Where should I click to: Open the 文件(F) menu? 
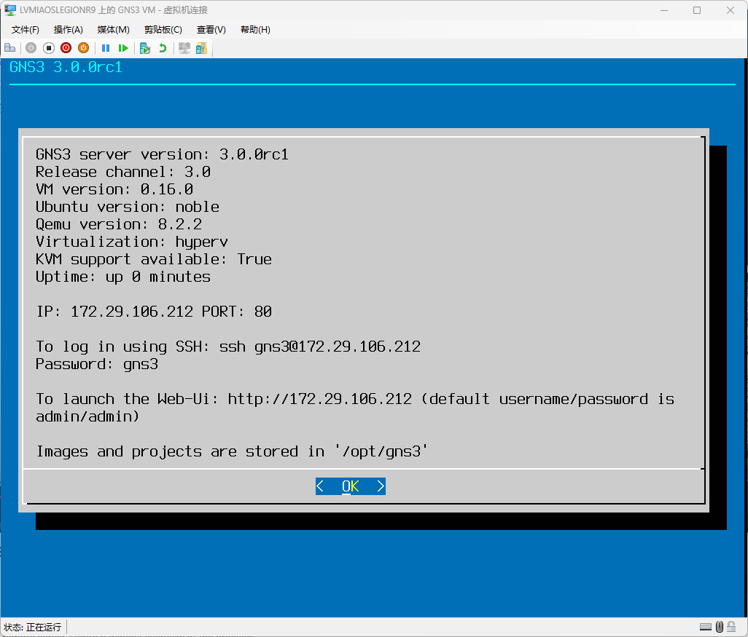click(x=26, y=30)
